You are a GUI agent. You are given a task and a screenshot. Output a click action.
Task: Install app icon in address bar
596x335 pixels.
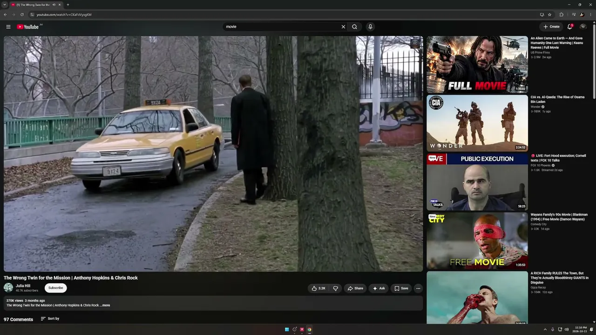pyautogui.click(x=542, y=14)
